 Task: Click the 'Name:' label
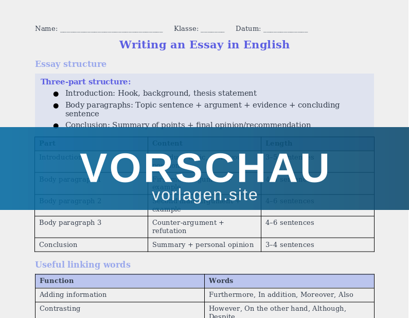point(46,29)
